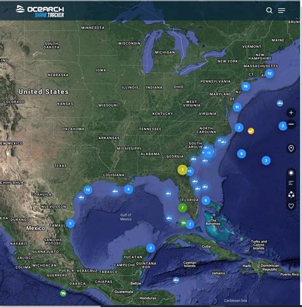Open the green cluster 7 in Florida

182,207
